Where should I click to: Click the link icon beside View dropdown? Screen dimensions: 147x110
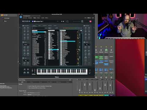(93, 18)
